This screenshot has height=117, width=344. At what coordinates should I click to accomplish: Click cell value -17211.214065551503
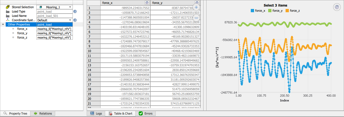(x=175, y=12)
